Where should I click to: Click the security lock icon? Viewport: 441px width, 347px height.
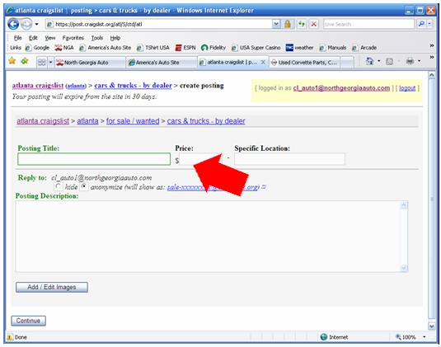[x=288, y=24]
